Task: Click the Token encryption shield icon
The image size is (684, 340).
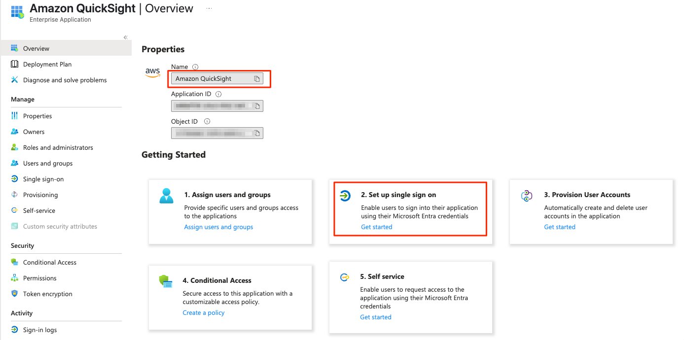Action: [14, 294]
